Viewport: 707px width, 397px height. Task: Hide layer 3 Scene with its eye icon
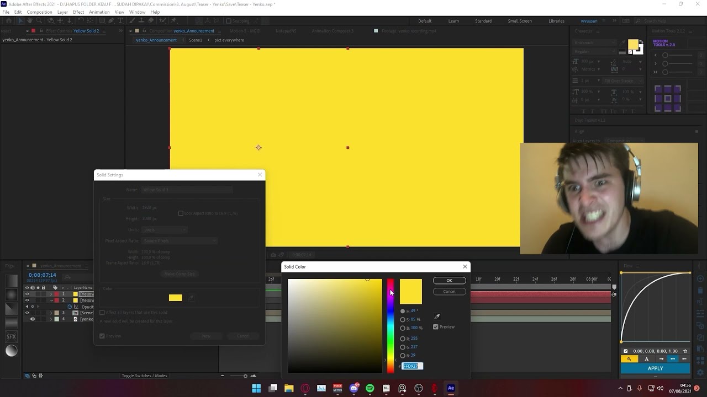tap(27, 313)
